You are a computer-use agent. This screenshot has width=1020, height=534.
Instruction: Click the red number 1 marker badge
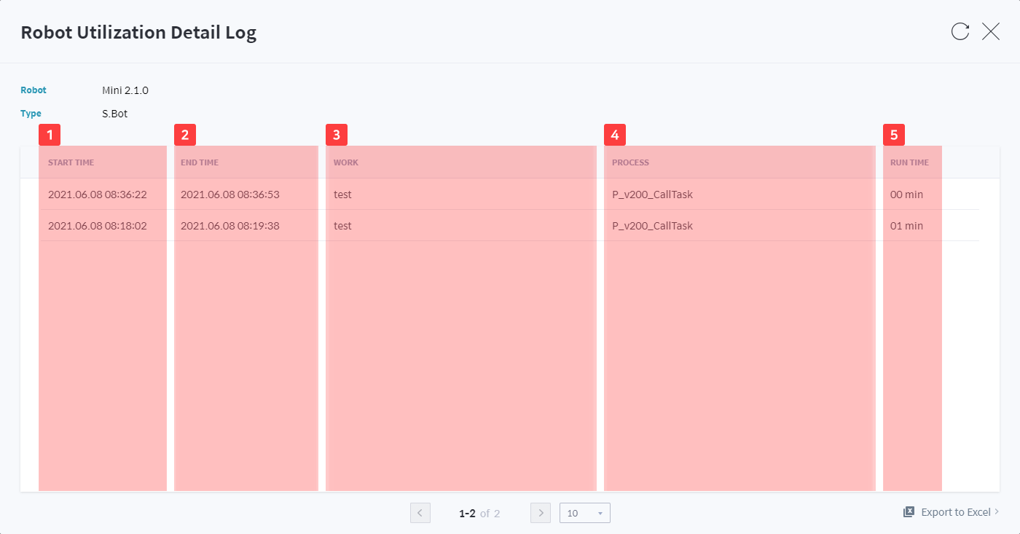[50, 135]
